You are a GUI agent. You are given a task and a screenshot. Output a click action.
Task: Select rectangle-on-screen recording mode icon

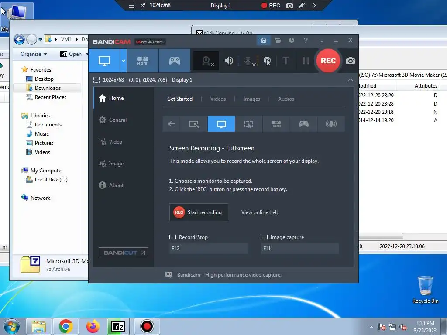click(194, 124)
